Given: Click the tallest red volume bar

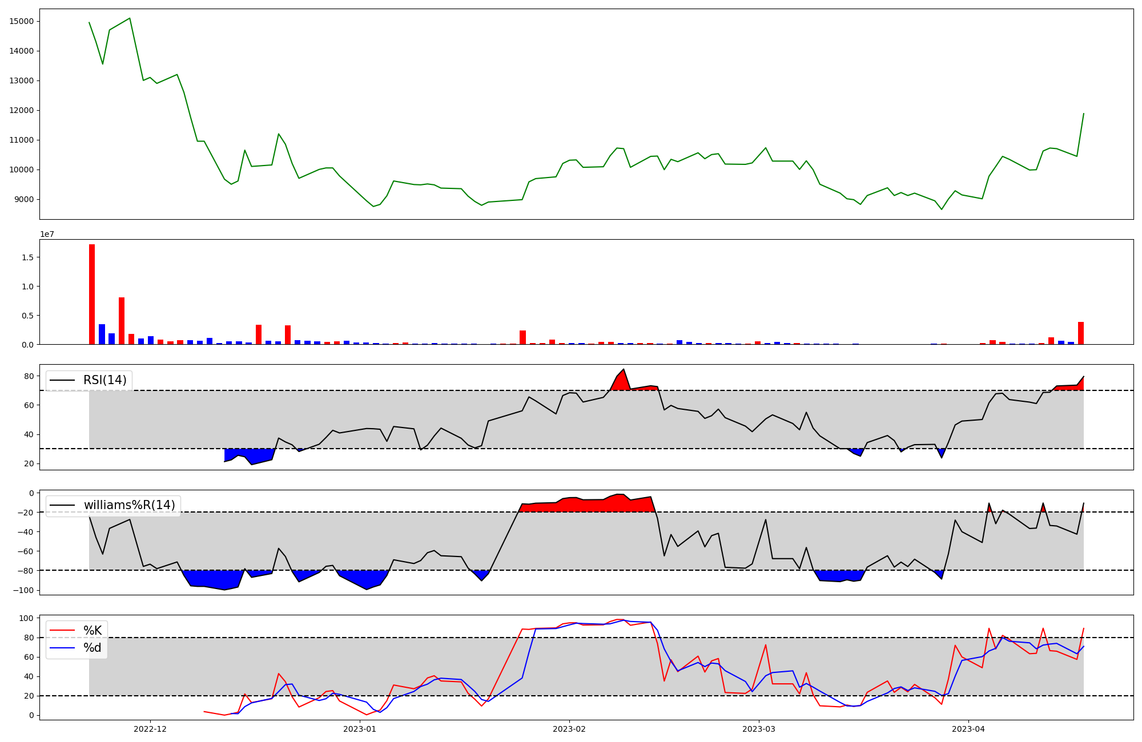Looking at the screenshot, I should 92,294.
